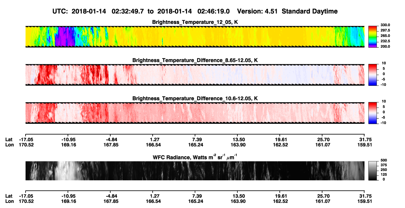This screenshot has width=405, height=208.
Task: Click longitude '162.52' on the upper axis
Action: (x=280, y=145)
